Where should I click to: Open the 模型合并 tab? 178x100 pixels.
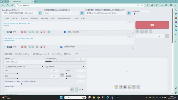(x=44, y=19)
